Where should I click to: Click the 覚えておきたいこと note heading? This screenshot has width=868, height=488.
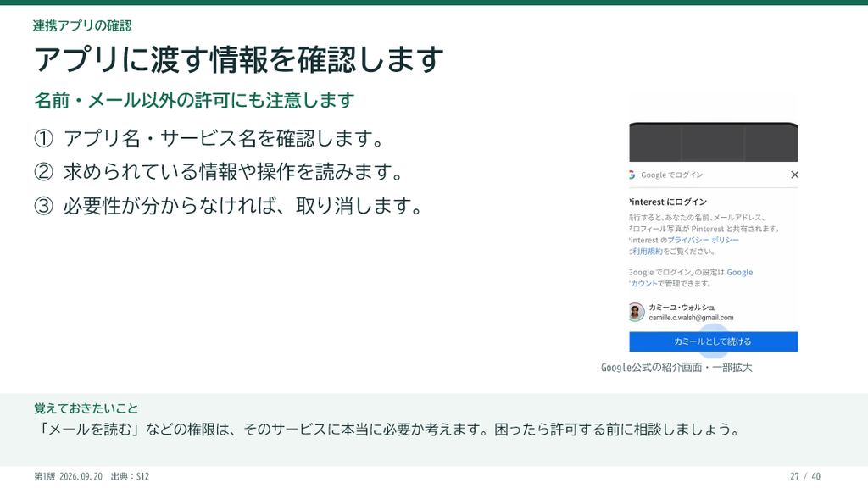[x=86, y=409]
